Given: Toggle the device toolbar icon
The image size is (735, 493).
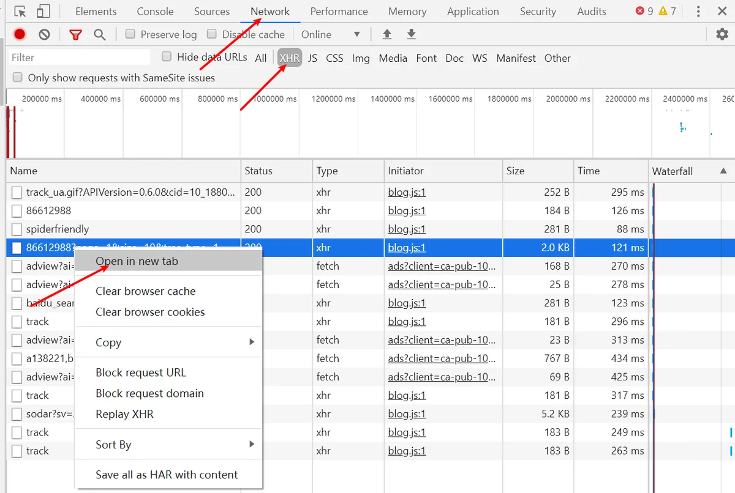Looking at the screenshot, I should click(43, 12).
